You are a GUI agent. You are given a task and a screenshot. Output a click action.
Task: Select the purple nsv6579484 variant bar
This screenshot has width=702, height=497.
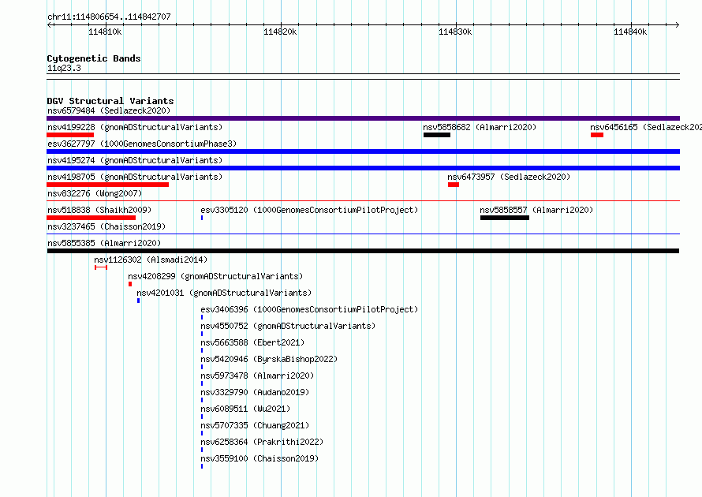click(x=363, y=118)
